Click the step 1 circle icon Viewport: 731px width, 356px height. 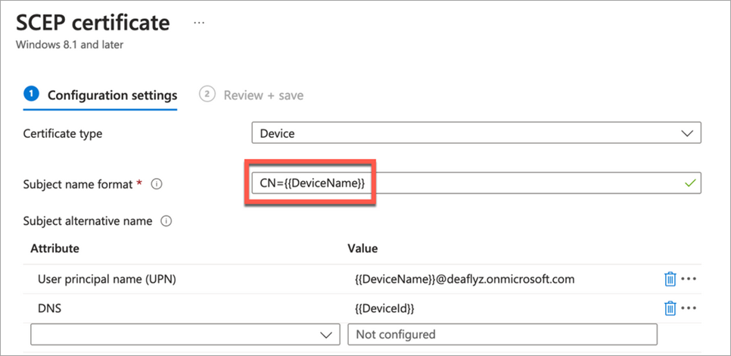pyautogui.click(x=30, y=94)
